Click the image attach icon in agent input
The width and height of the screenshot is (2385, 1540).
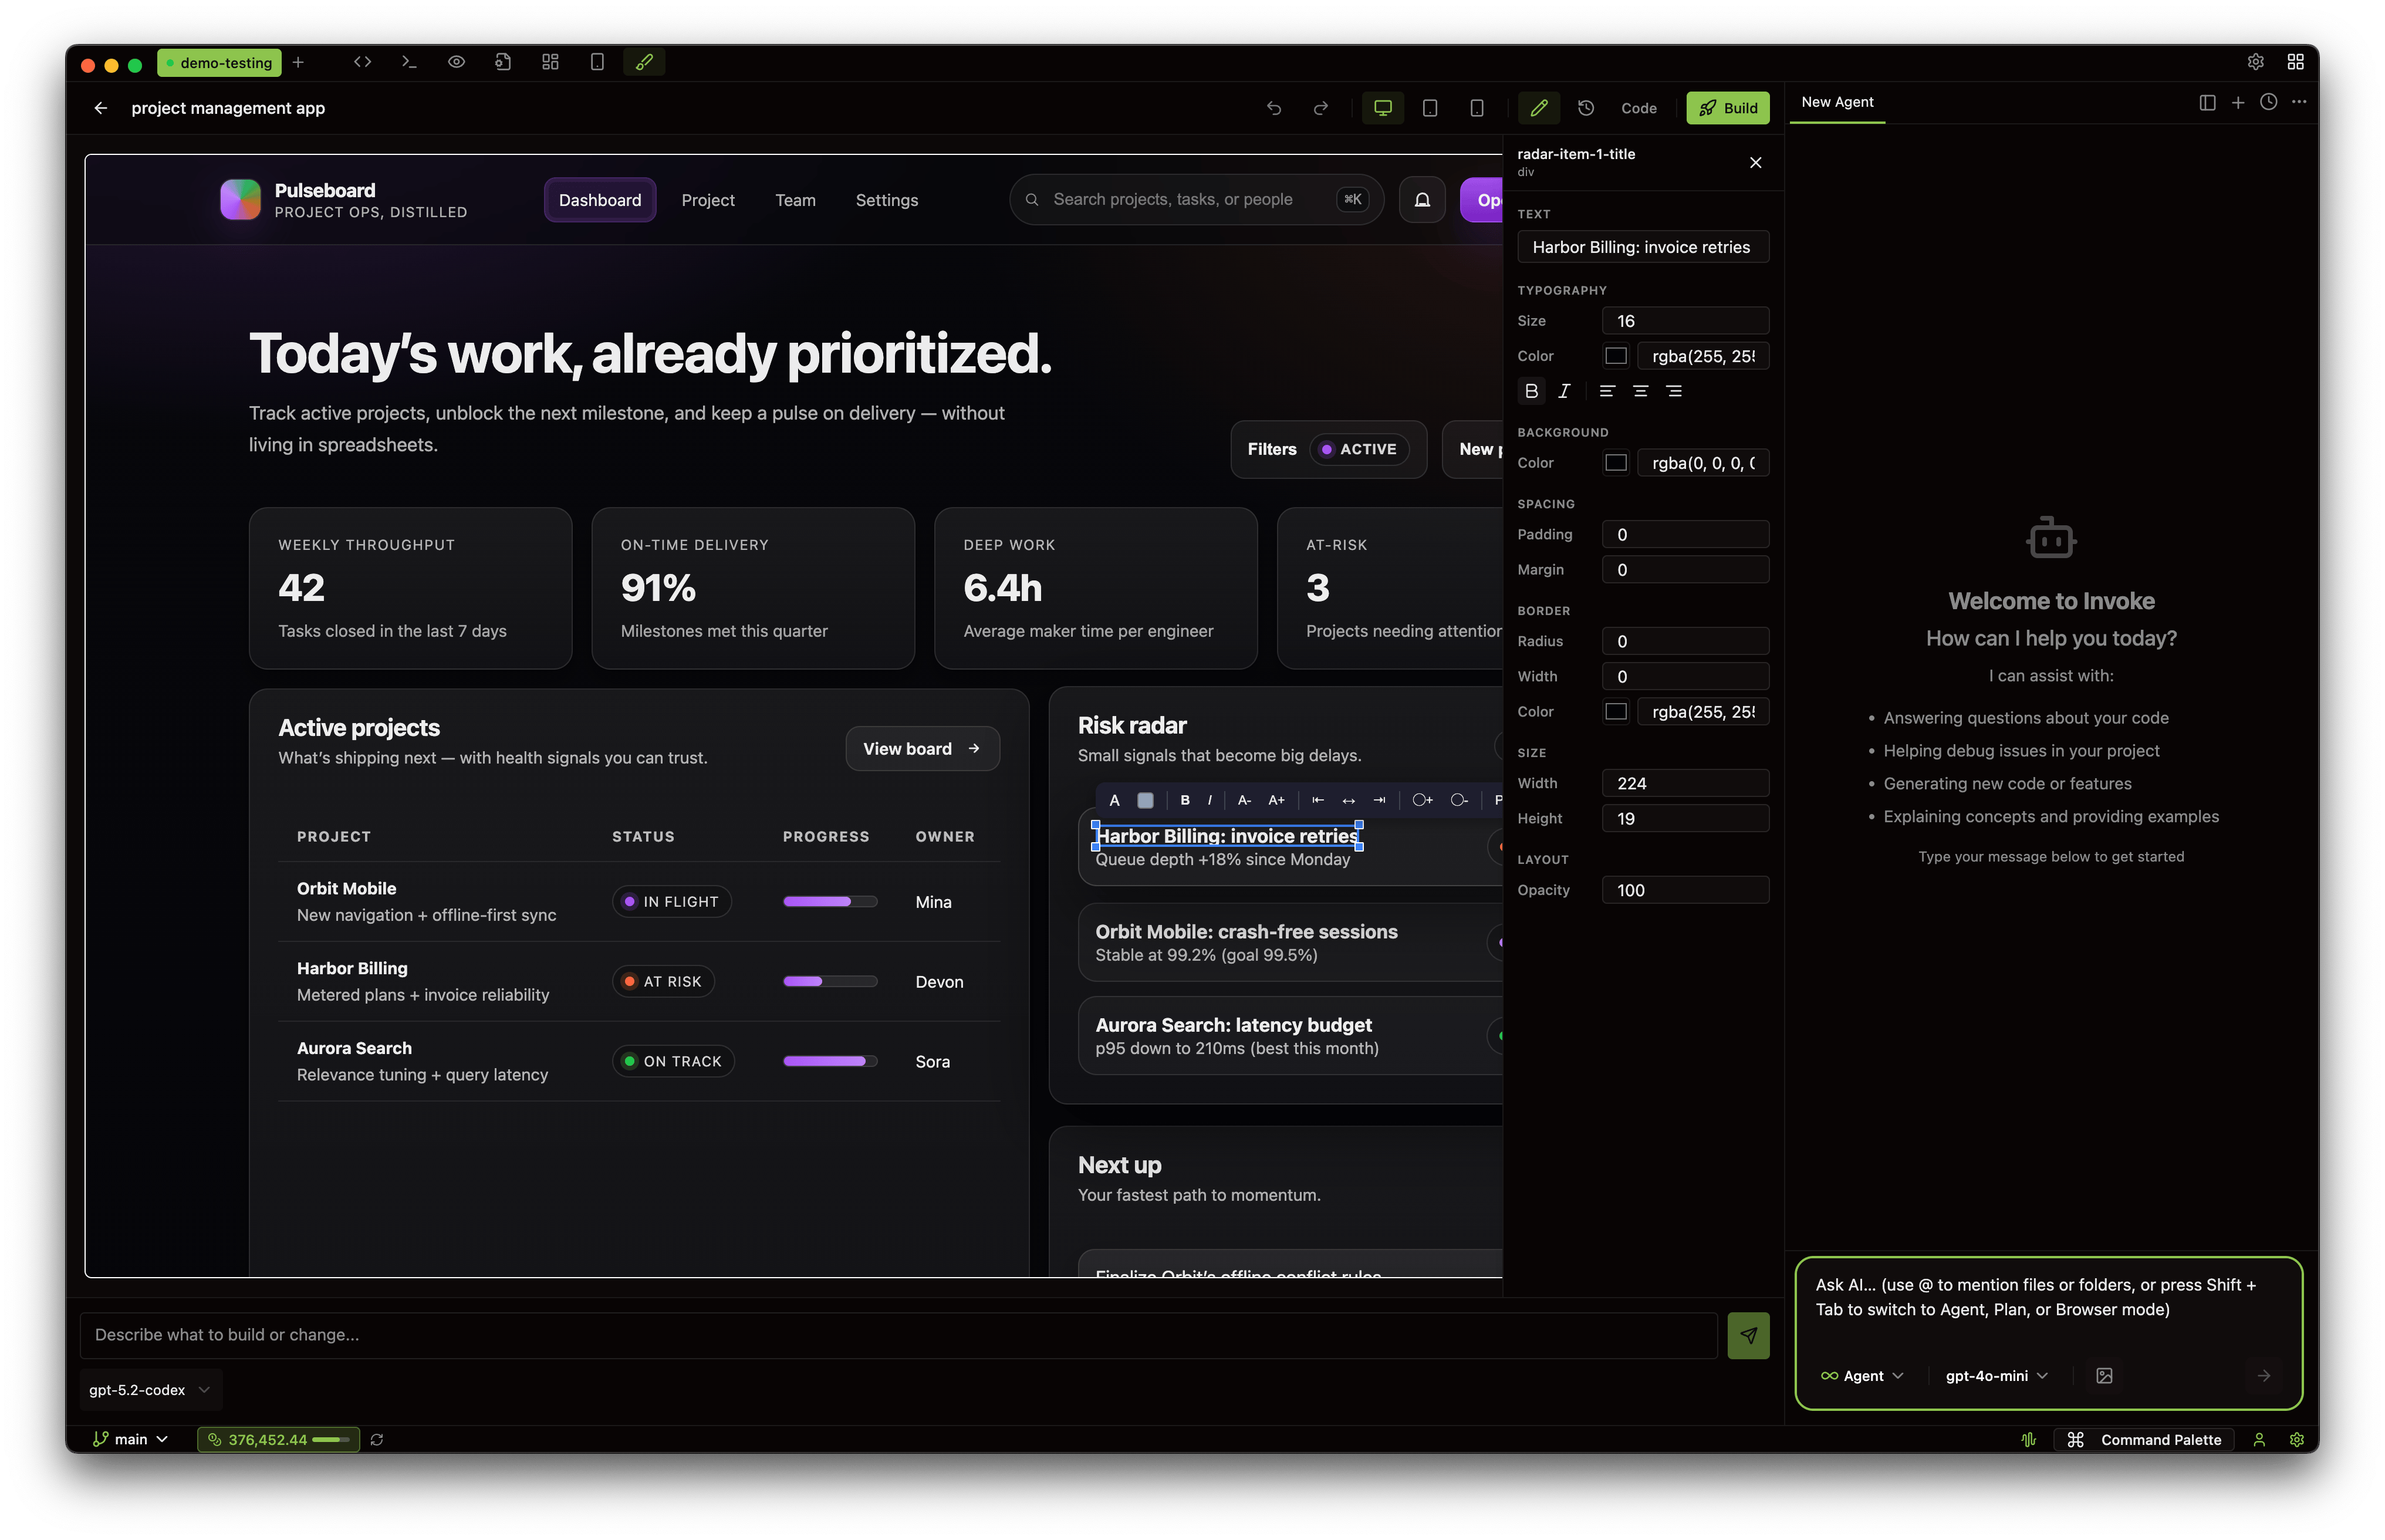(x=2104, y=1376)
